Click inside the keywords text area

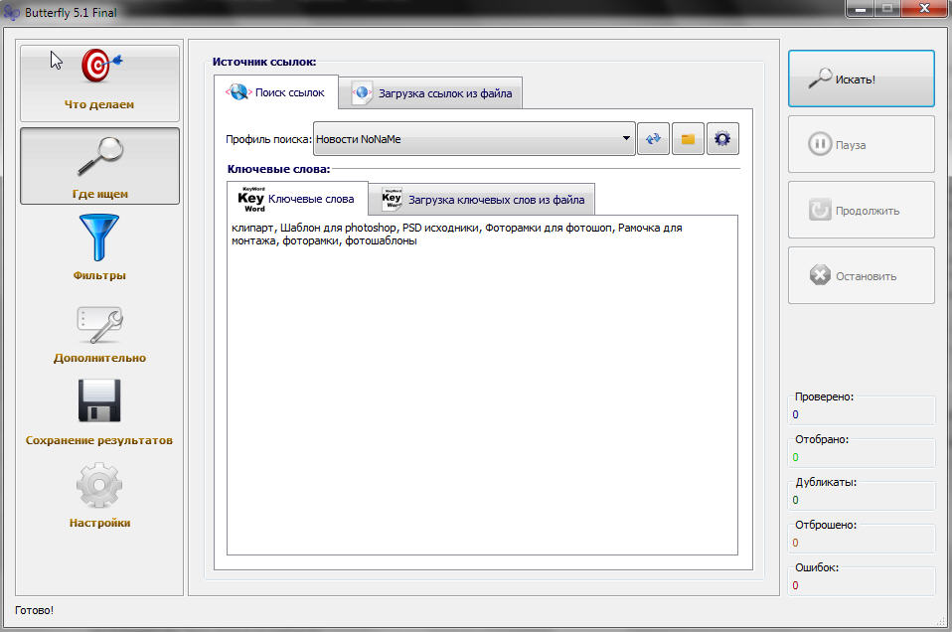click(x=482, y=385)
